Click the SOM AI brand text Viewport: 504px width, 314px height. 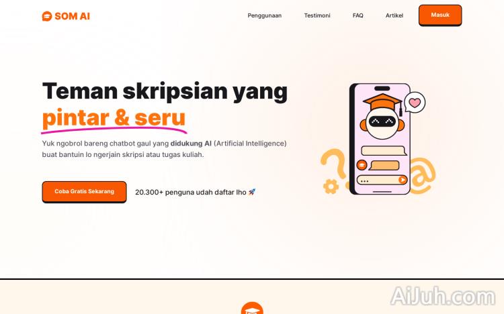pos(73,16)
